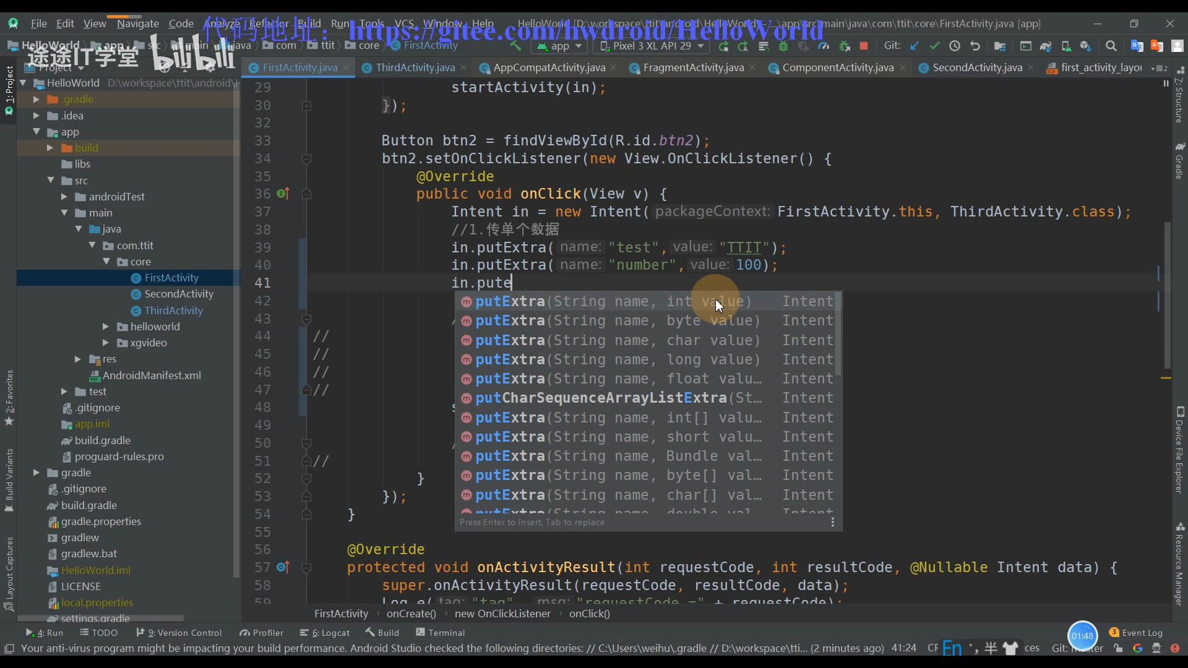Click onCreate() in the breadcrumb bar
The image size is (1188, 668).
pos(411,614)
